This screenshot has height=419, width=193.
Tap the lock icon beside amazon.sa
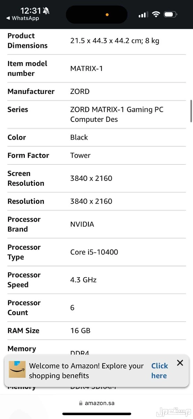coord(81,403)
